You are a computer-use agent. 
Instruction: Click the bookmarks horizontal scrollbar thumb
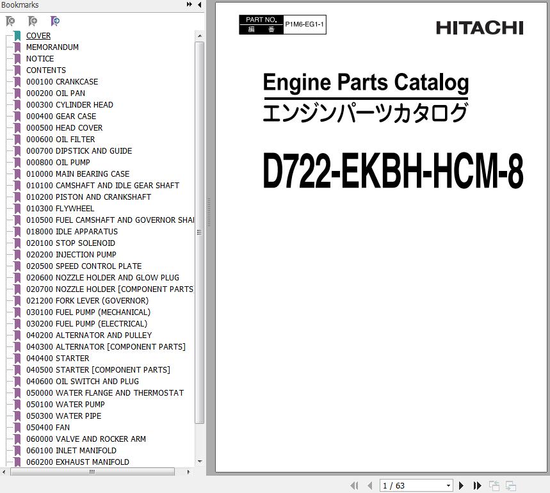pos(92,472)
